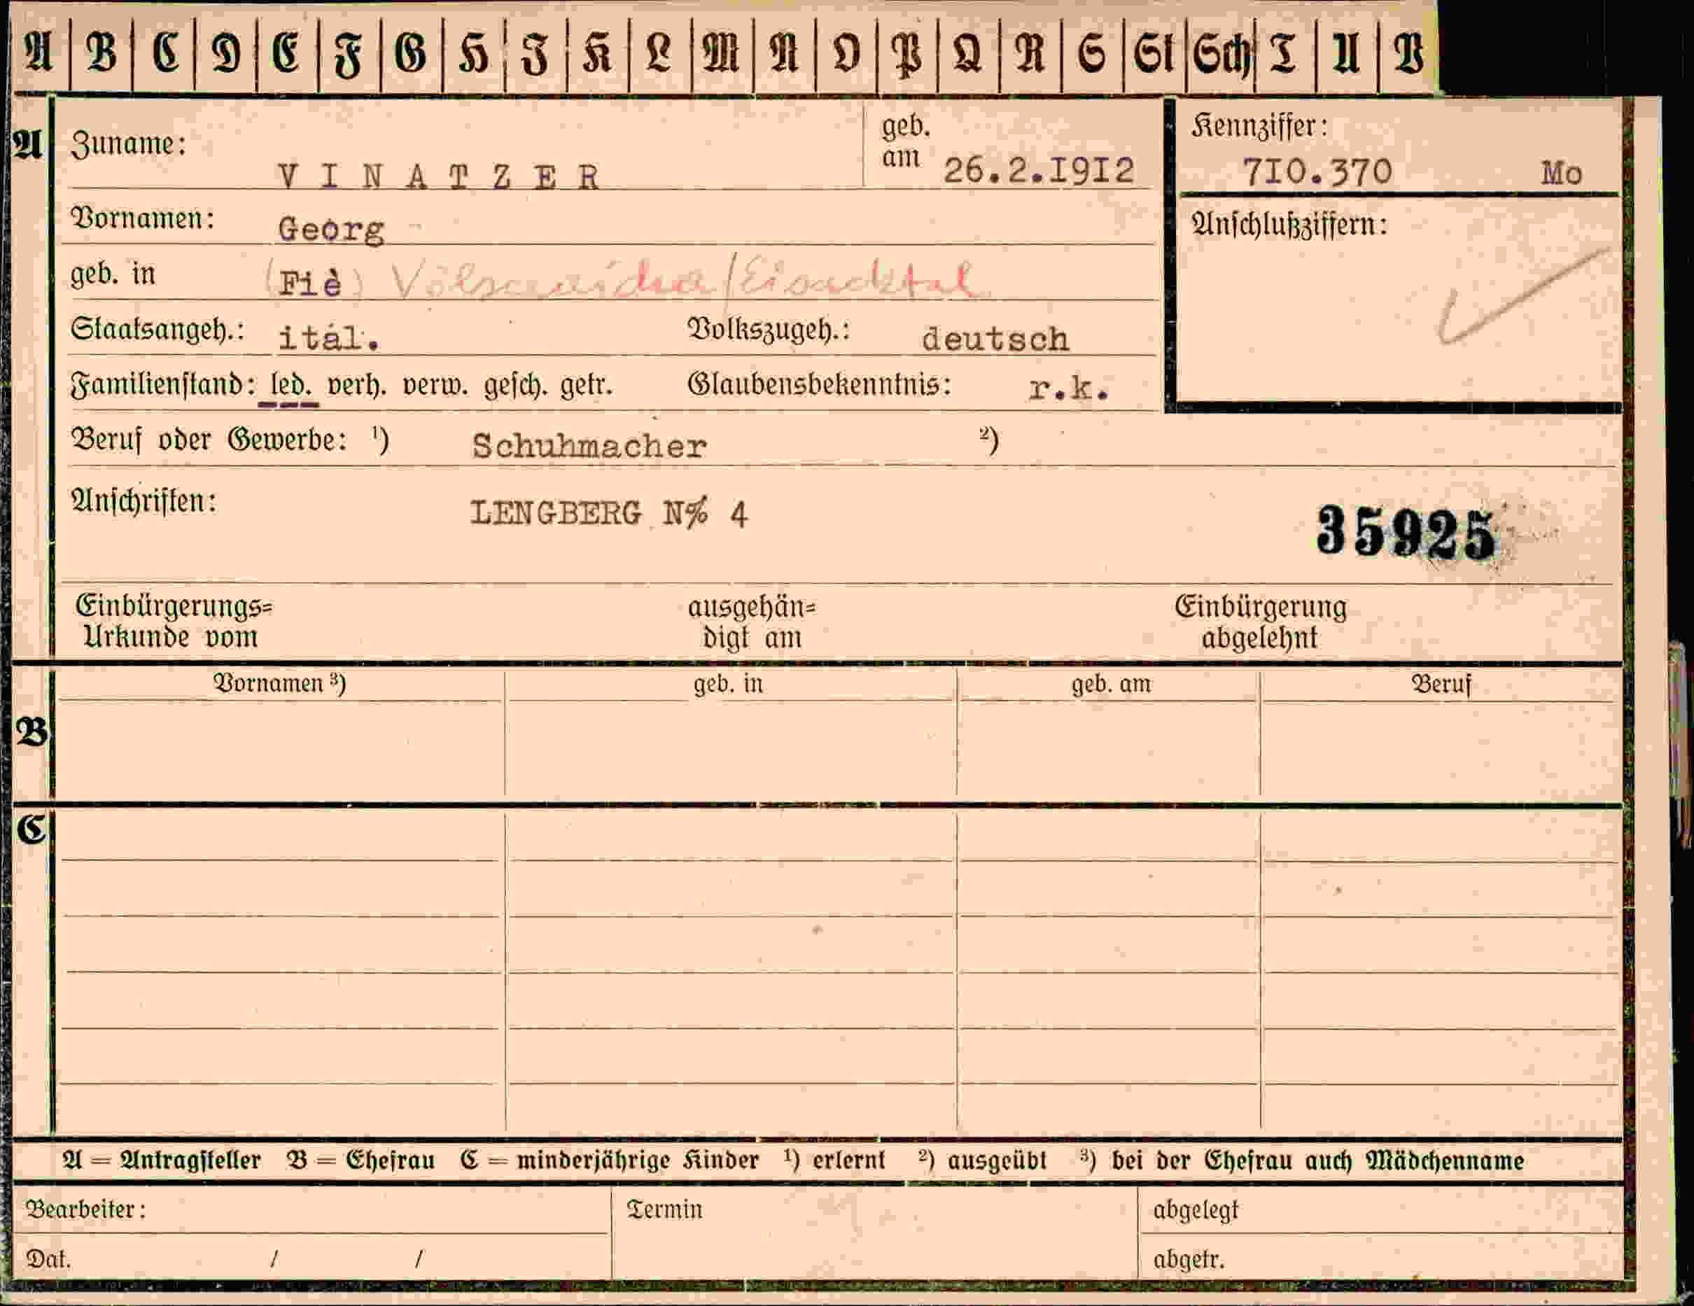Click the footnote '2) ausgeübt'
This screenshot has width=1694, height=1306.
(982, 1161)
